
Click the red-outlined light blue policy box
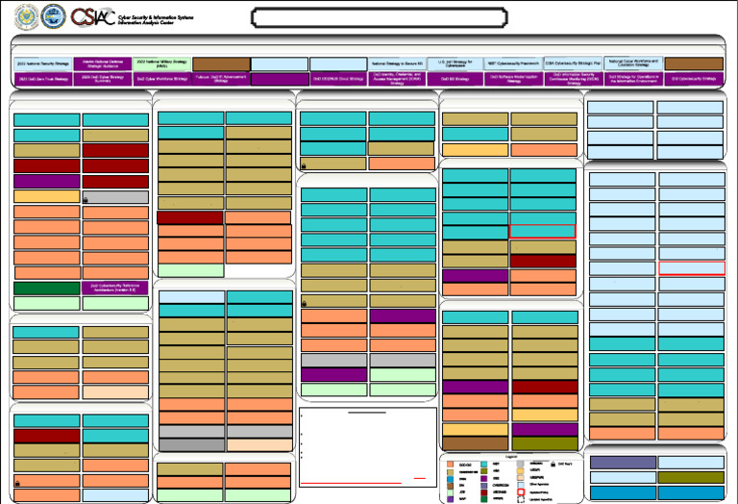click(692, 268)
